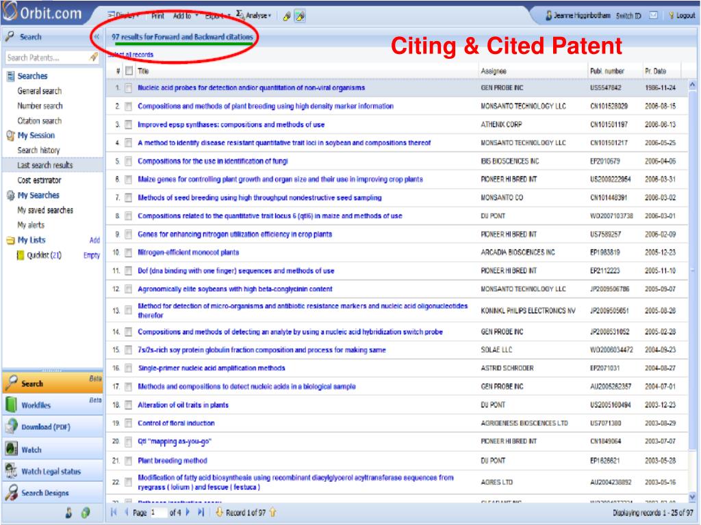The height and width of the screenshot is (525, 701).
Task: Click Switch ID in header
Action: 628,16
